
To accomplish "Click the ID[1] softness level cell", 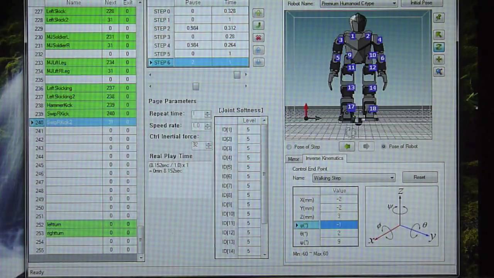I will [x=249, y=130].
